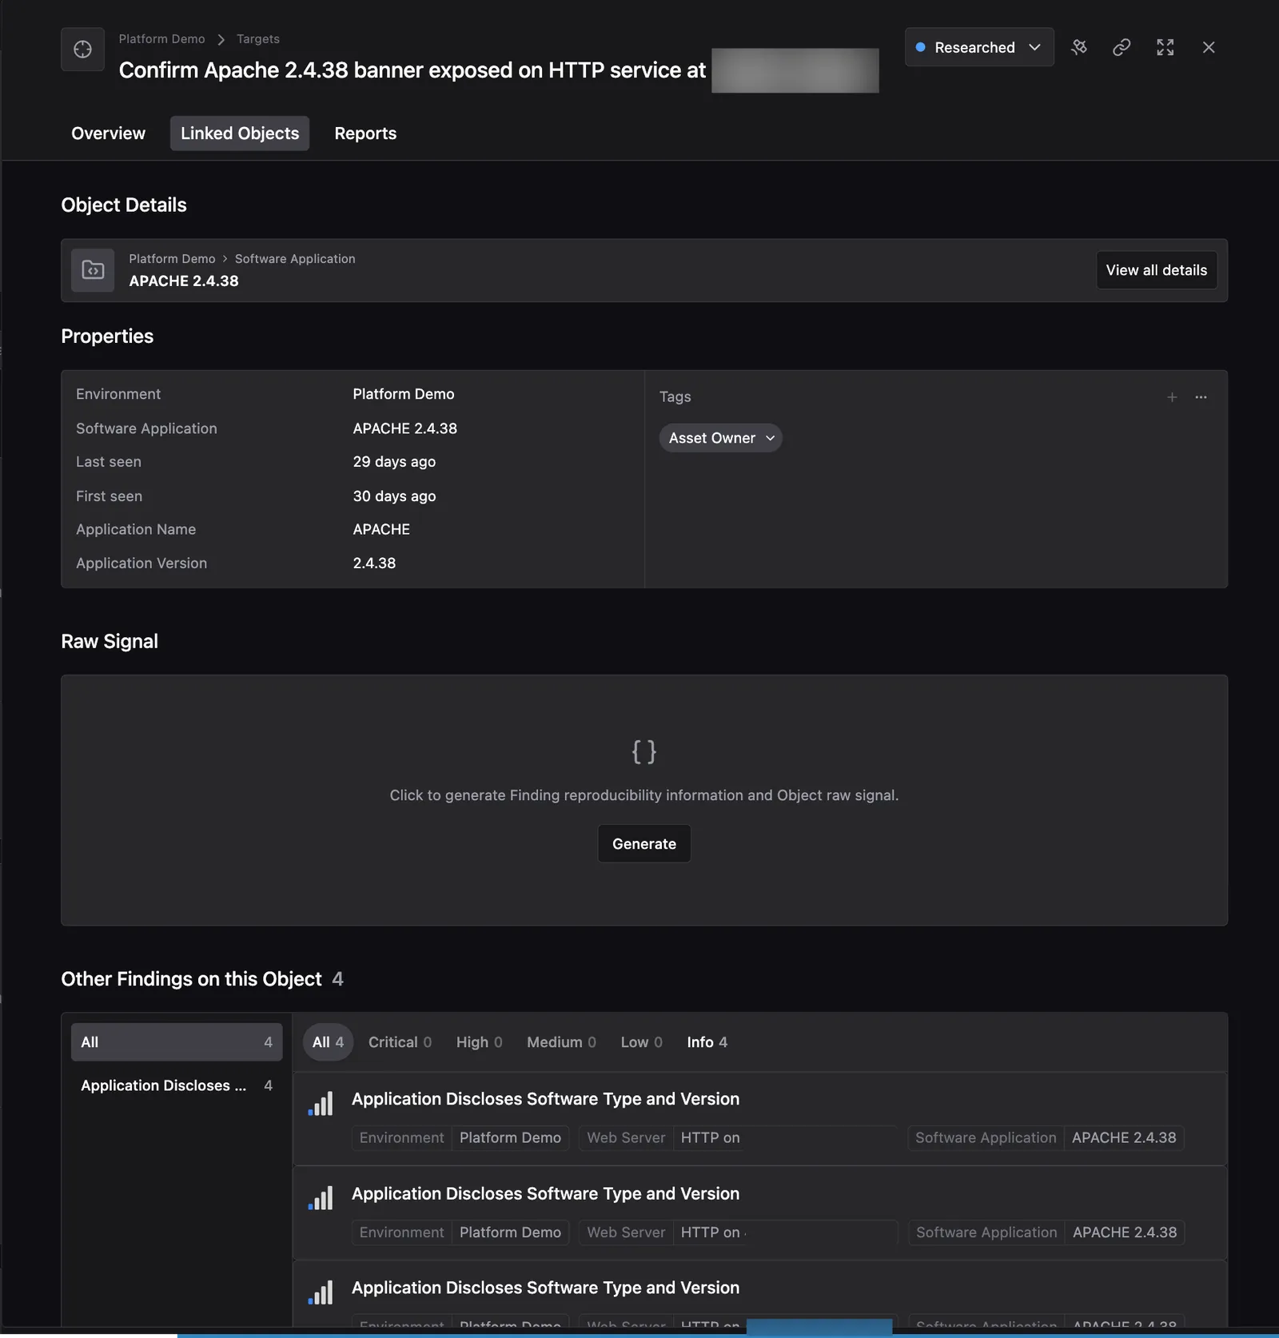Click the software application folder icon
The height and width of the screenshot is (1338, 1279).
pyautogui.click(x=93, y=270)
